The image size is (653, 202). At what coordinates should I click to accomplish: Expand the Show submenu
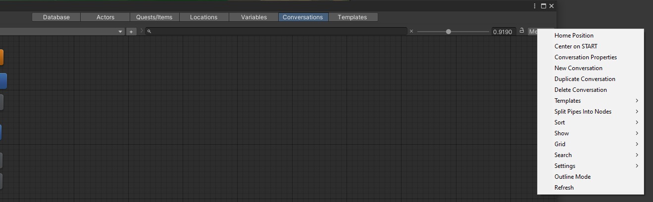click(591, 133)
